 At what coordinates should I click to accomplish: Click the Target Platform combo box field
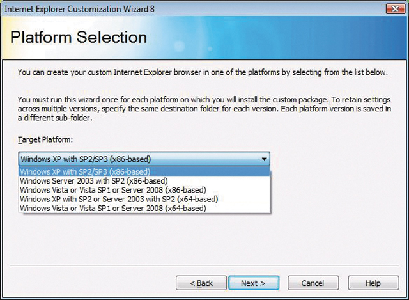point(137,159)
